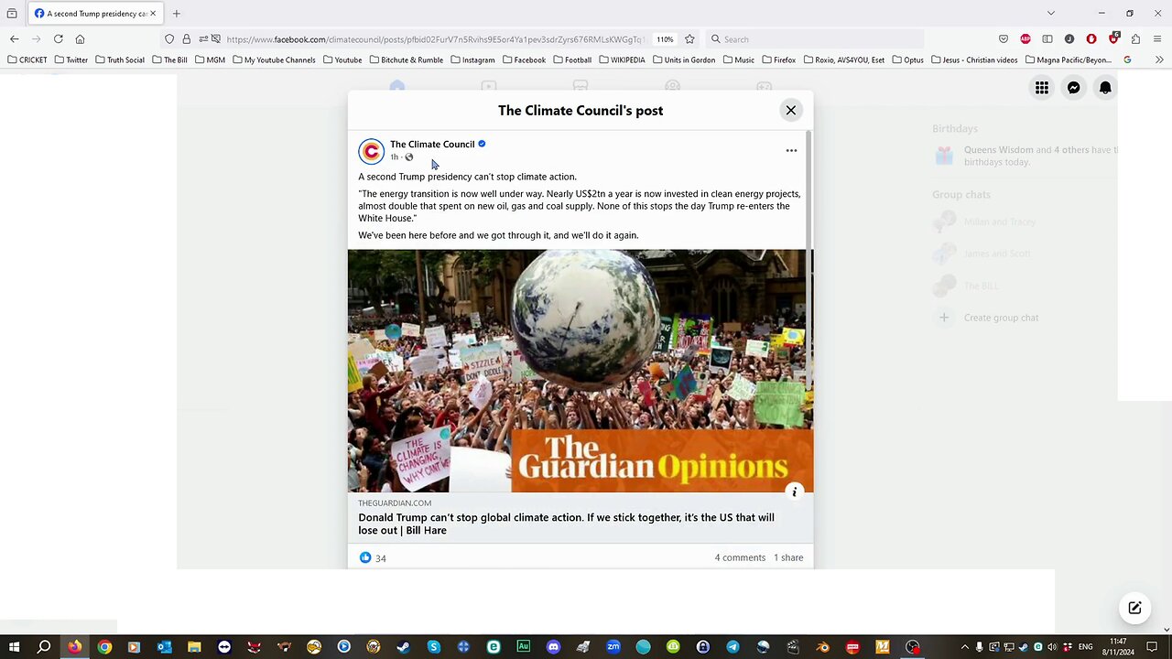Click the new message compose icon

pos(1134,608)
